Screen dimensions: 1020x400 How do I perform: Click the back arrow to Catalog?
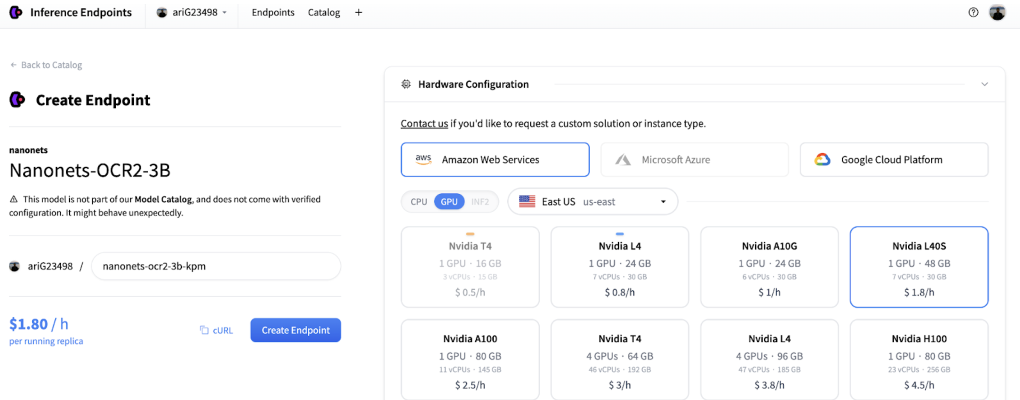(14, 65)
